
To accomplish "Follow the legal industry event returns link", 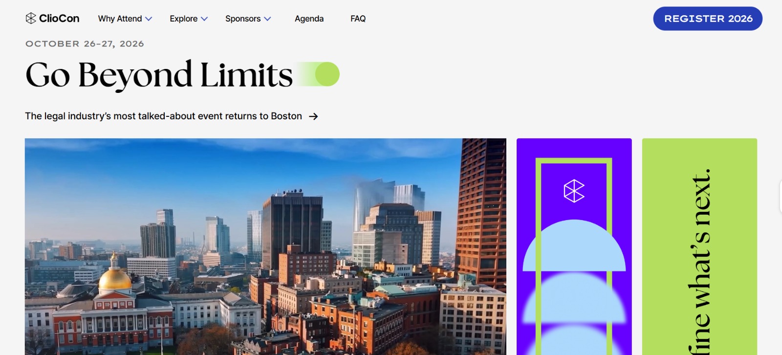I will (x=164, y=116).
